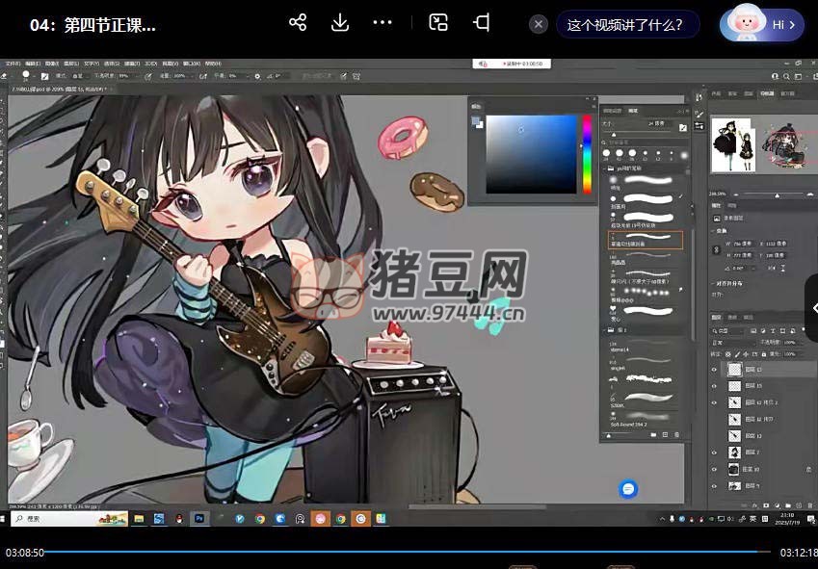Click the foreground color square beside the color picker

click(x=476, y=121)
